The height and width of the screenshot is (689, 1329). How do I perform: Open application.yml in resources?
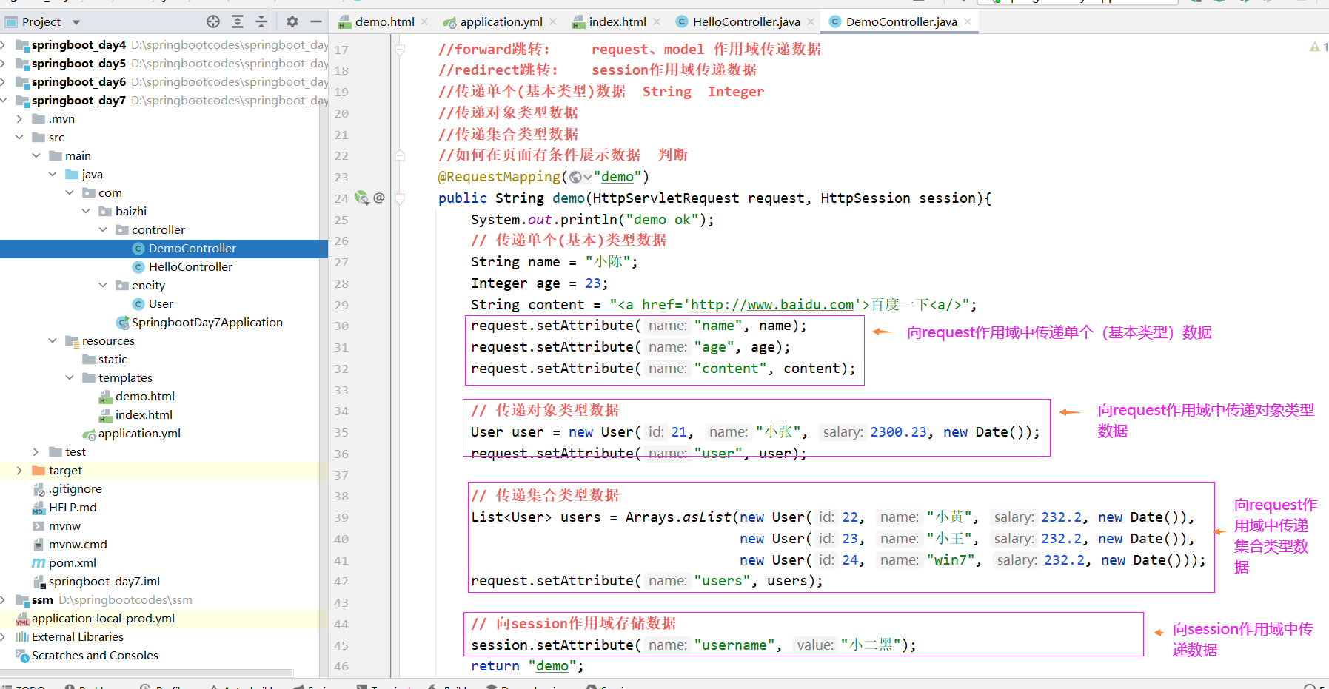pos(139,434)
